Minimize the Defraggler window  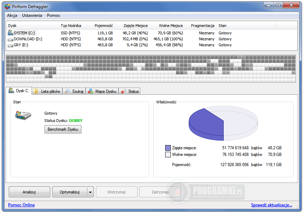point(268,5)
